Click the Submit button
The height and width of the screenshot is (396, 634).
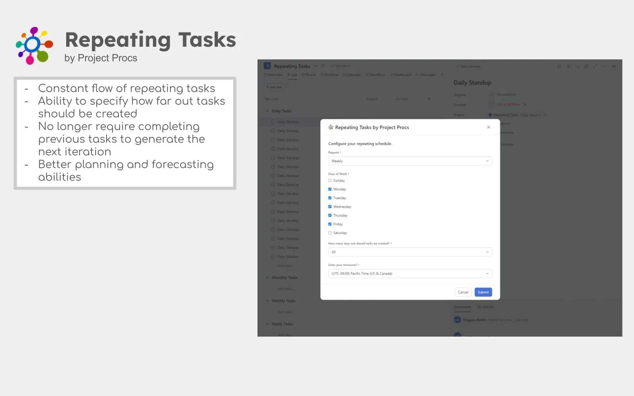[x=483, y=292]
